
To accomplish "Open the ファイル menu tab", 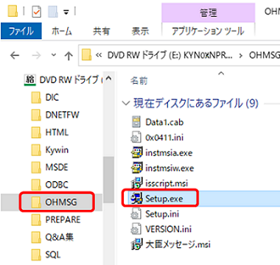I will click(x=21, y=31).
